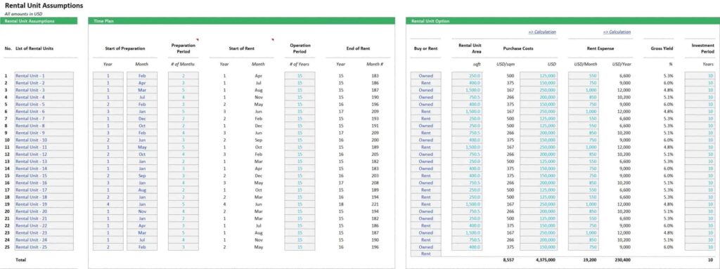Image resolution: width=720 pixels, height=269 pixels.
Task: Select the USD/Month rent cell for Rental Unit - 16
Action: [x=584, y=183]
